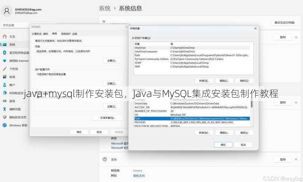Select IGCCSVC_DB system variable row

[x=192, y=107]
